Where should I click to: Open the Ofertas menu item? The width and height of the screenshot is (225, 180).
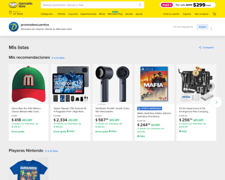62,14
